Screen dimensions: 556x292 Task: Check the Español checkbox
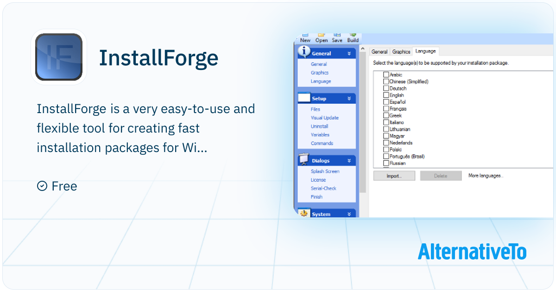click(x=386, y=102)
